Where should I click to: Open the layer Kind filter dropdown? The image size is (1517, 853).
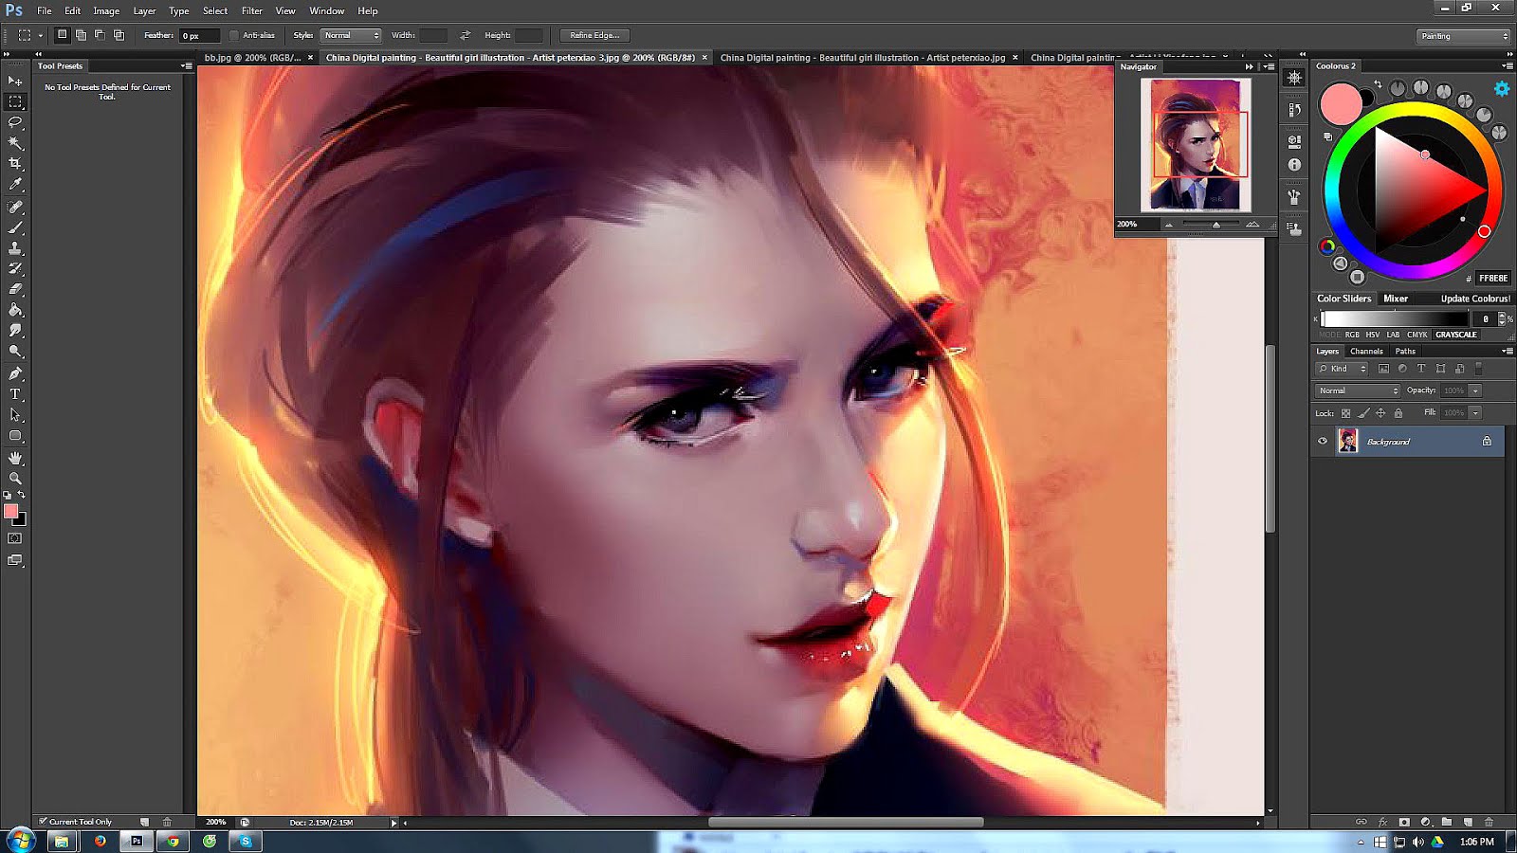[x=1342, y=369]
